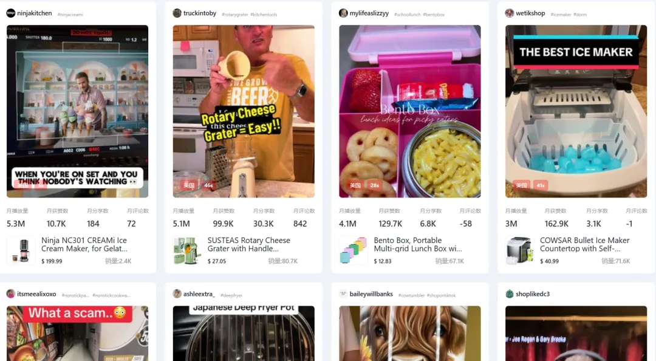
Task: Play the Japanese Deep Fryer Pot video
Action: (x=244, y=334)
